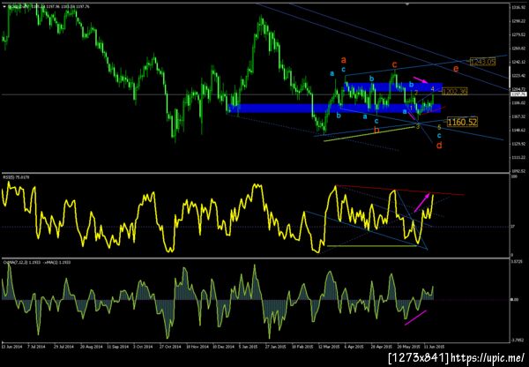Click the 20 Aug 2014 date label
This screenshot has height=367, width=529.
coord(93,347)
